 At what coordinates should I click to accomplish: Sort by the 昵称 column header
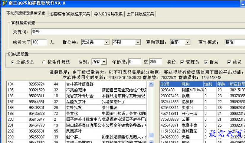coord(192,84)
